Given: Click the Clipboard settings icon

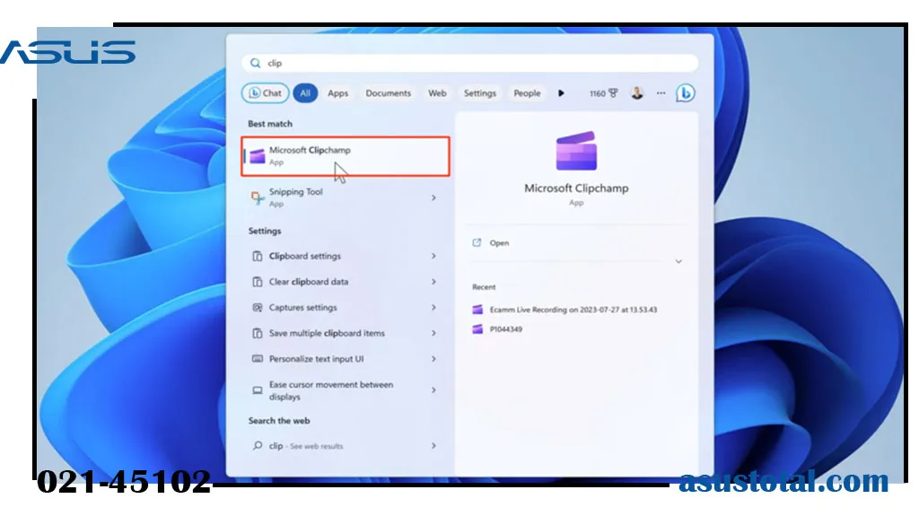Looking at the screenshot, I should pyautogui.click(x=258, y=257).
